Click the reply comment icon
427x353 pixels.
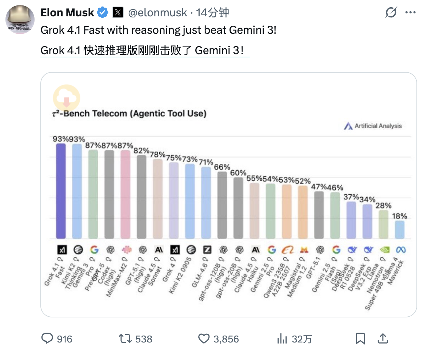click(x=47, y=339)
